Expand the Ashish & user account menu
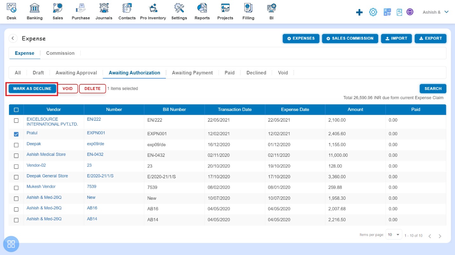 click(435, 12)
